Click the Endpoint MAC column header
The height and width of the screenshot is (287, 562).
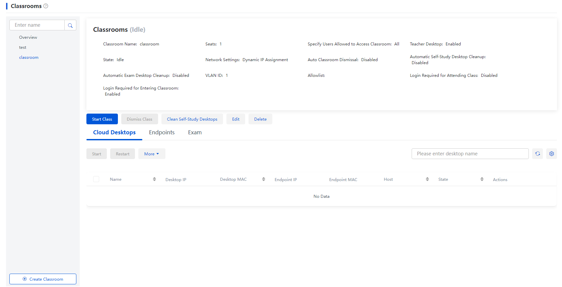[343, 180]
